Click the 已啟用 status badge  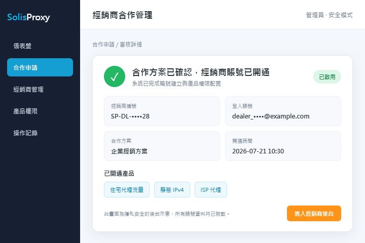point(327,77)
